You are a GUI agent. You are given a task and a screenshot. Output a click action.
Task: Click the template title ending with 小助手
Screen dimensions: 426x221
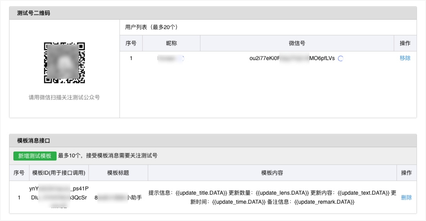pyautogui.click(x=118, y=197)
